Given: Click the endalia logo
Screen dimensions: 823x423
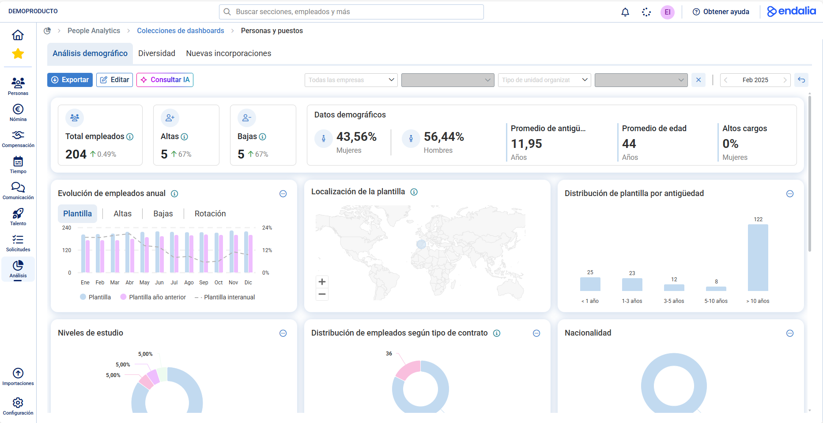Looking at the screenshot, I should [x=792, y=11].
